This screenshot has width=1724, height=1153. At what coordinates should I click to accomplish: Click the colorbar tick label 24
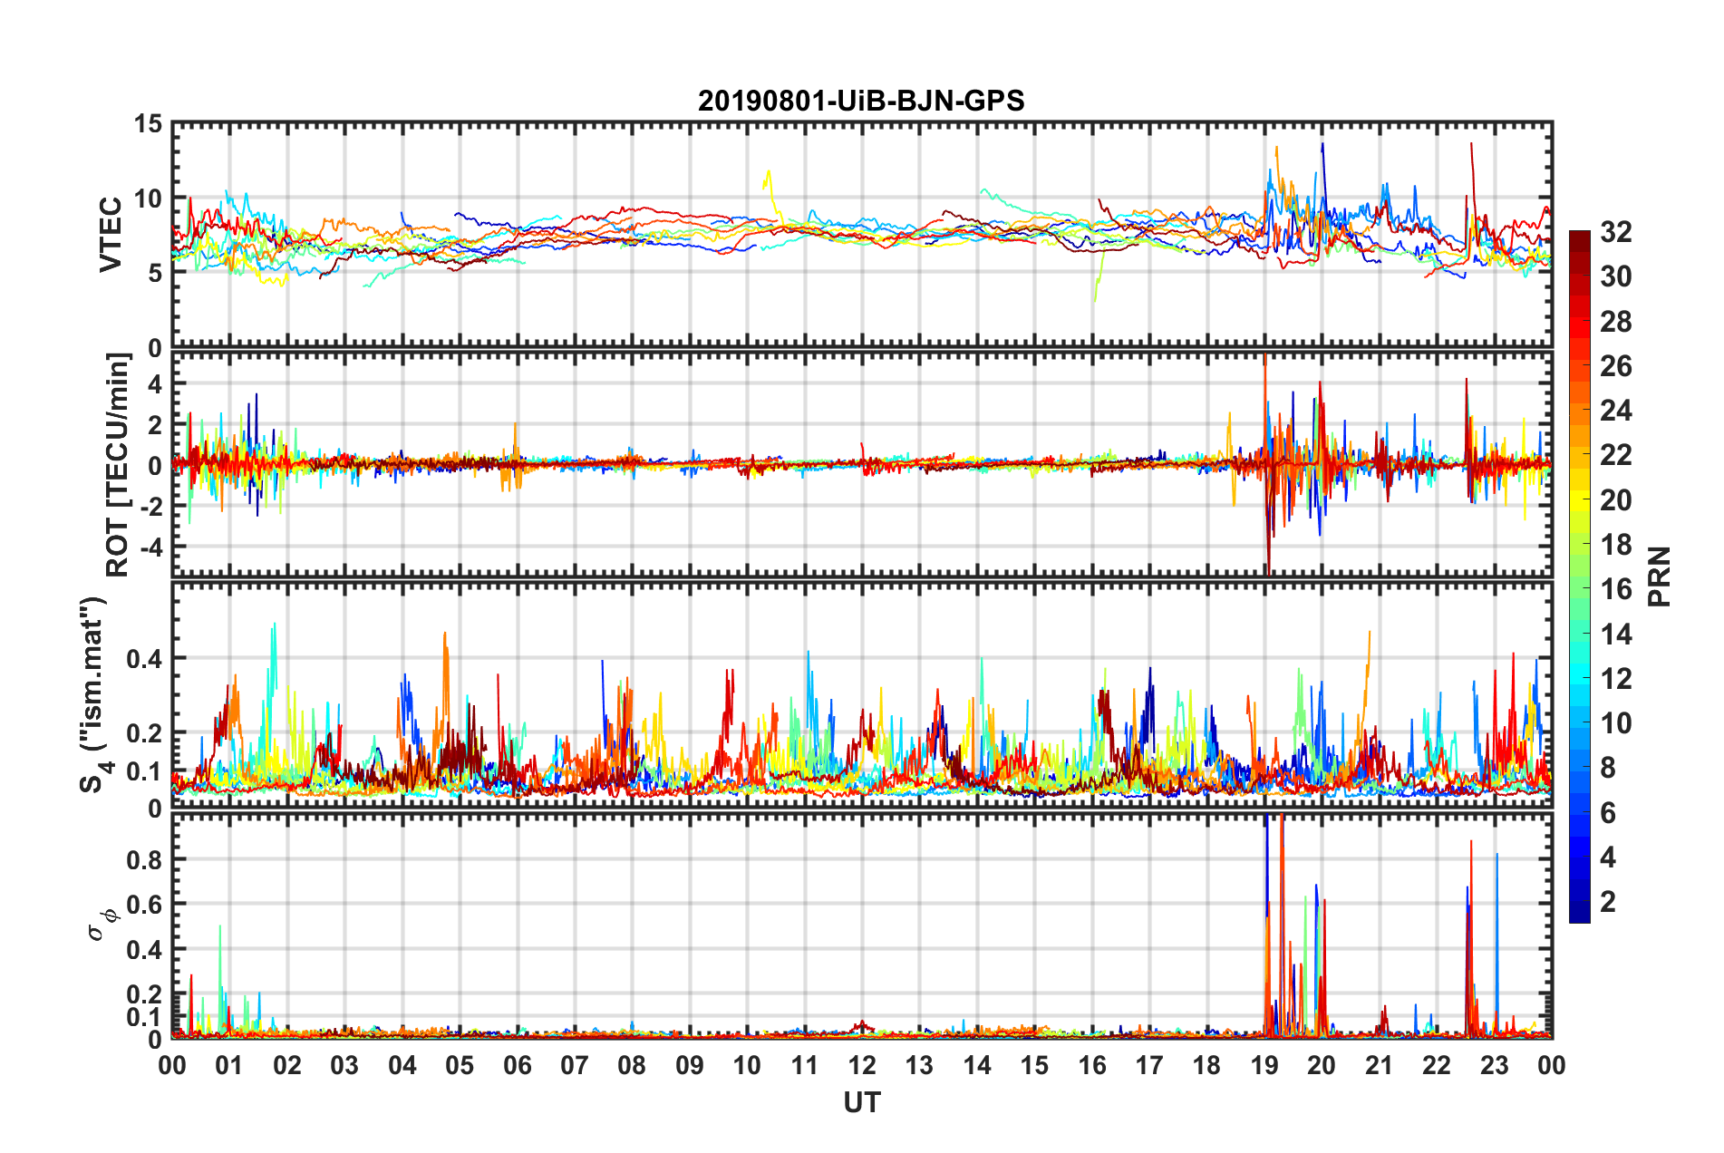tap(1616, 411)
